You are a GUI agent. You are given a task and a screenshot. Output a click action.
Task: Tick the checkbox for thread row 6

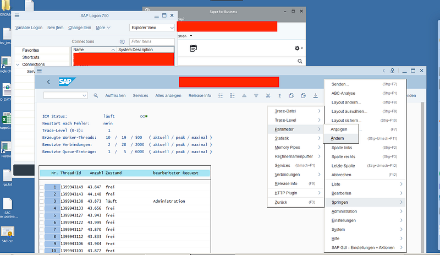(42, 223)
